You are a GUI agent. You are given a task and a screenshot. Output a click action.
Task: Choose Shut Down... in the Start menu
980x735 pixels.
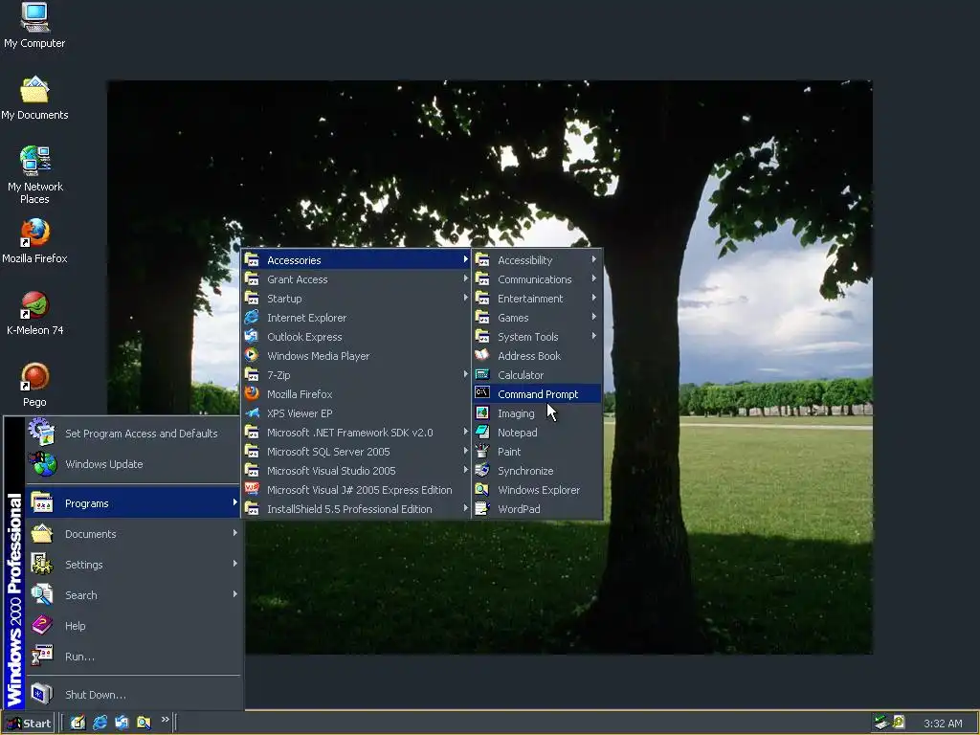point(132,695)
